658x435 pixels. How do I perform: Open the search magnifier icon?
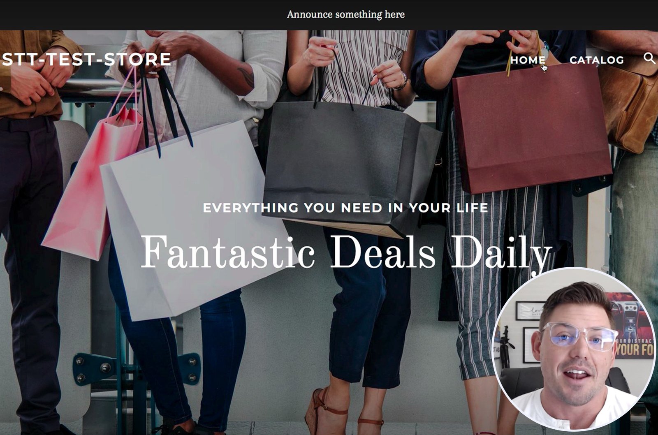coord(649,58)
